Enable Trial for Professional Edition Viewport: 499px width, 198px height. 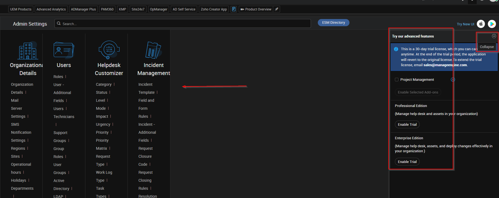(x=407, y=124)
